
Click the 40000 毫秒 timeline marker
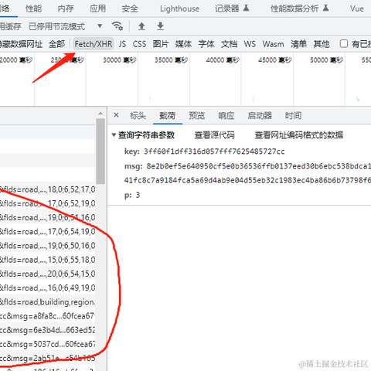tap(223, 60)
